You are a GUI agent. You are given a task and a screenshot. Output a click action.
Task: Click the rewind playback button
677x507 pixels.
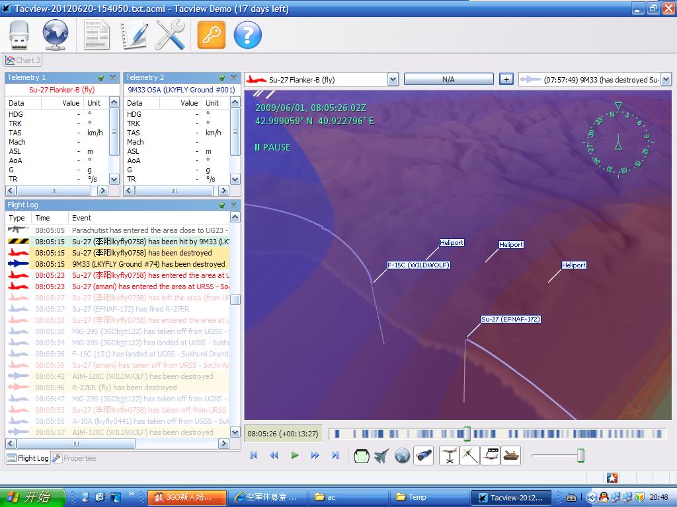pos(274,456)
